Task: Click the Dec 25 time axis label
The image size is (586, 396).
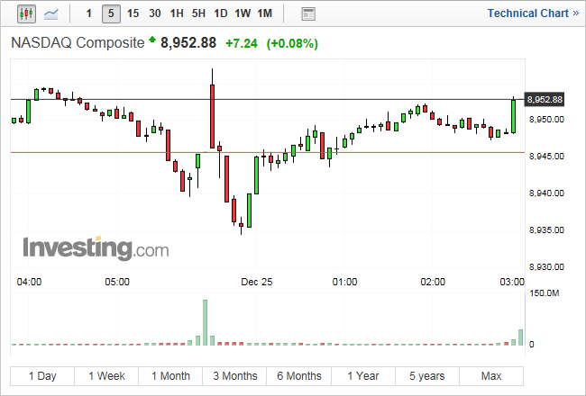Action: 257,282
